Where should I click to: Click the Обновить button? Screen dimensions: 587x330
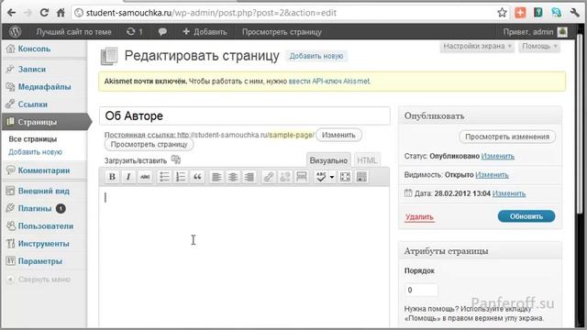coord(526,216)
